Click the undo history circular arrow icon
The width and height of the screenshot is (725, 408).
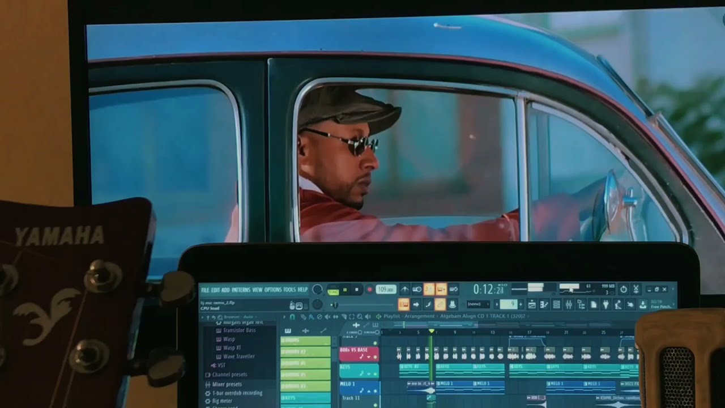pyautogui.click(x=624, y=289)
